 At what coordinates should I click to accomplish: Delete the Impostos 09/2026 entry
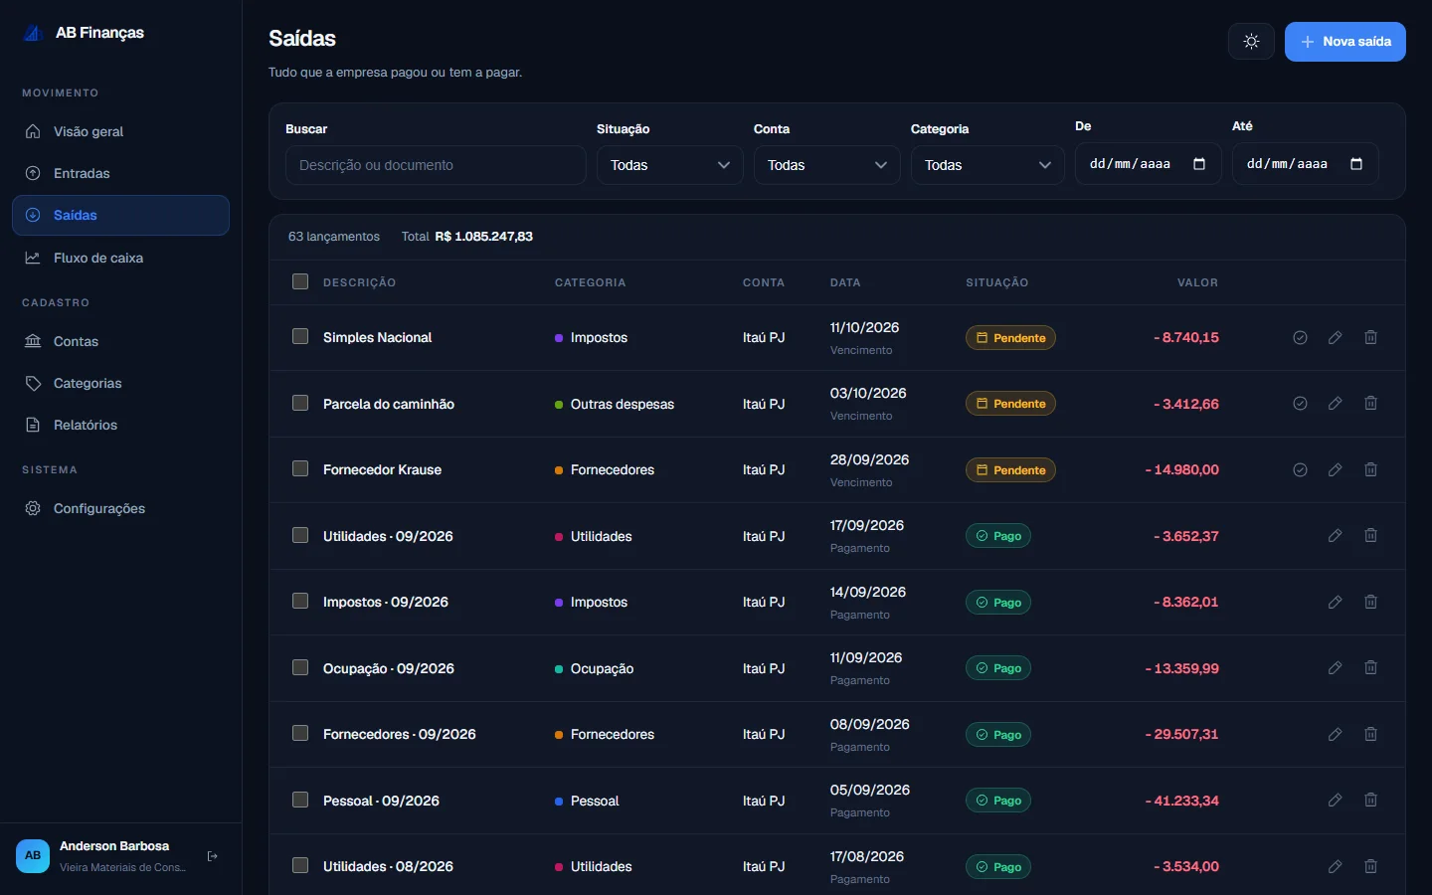[x=1370, y=602]
